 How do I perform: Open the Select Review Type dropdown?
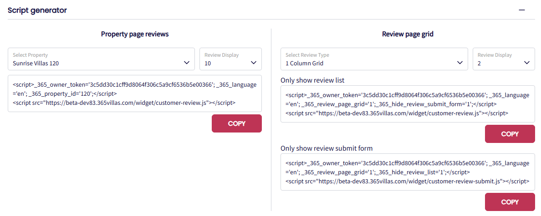pos(374,59)
